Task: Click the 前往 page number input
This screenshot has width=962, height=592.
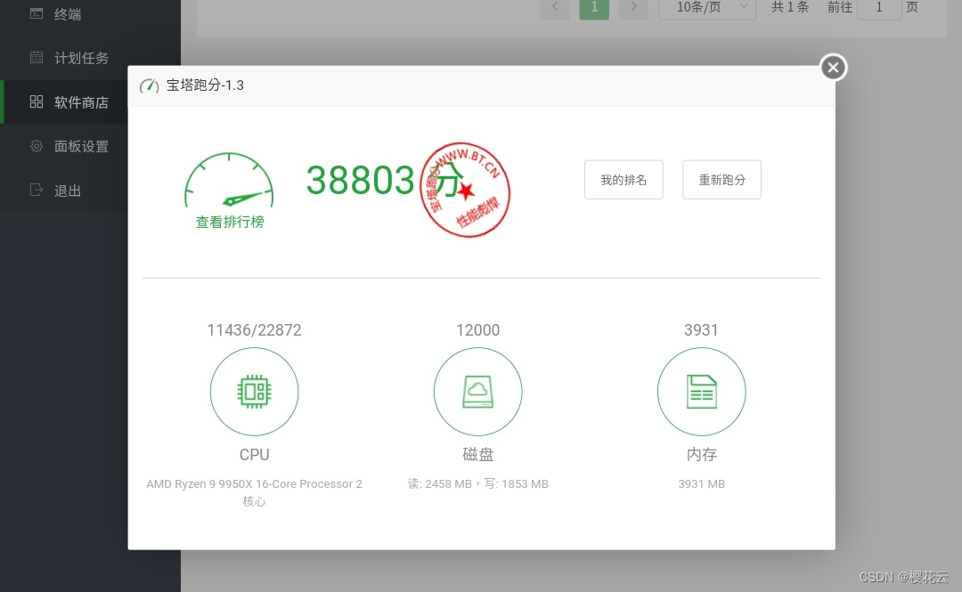Action: click(879, 7)
